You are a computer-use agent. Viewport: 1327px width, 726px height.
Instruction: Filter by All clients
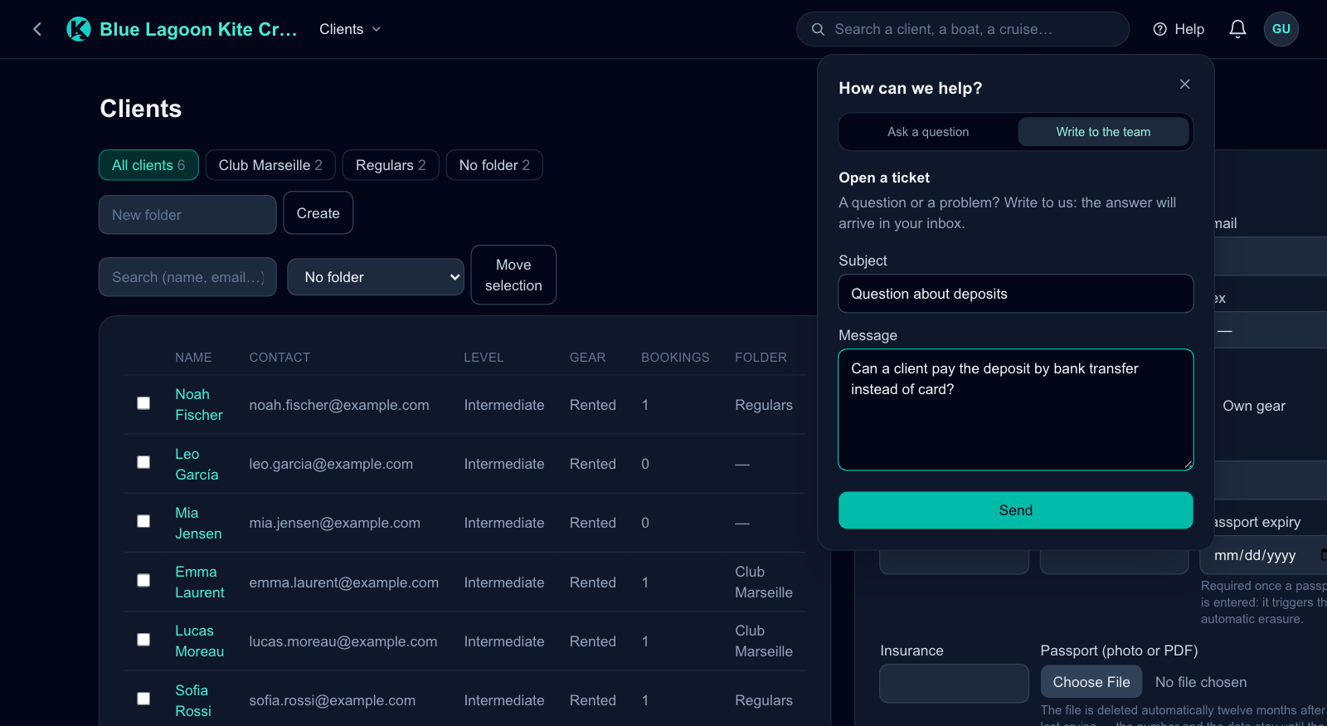click(x=148, y=165)
